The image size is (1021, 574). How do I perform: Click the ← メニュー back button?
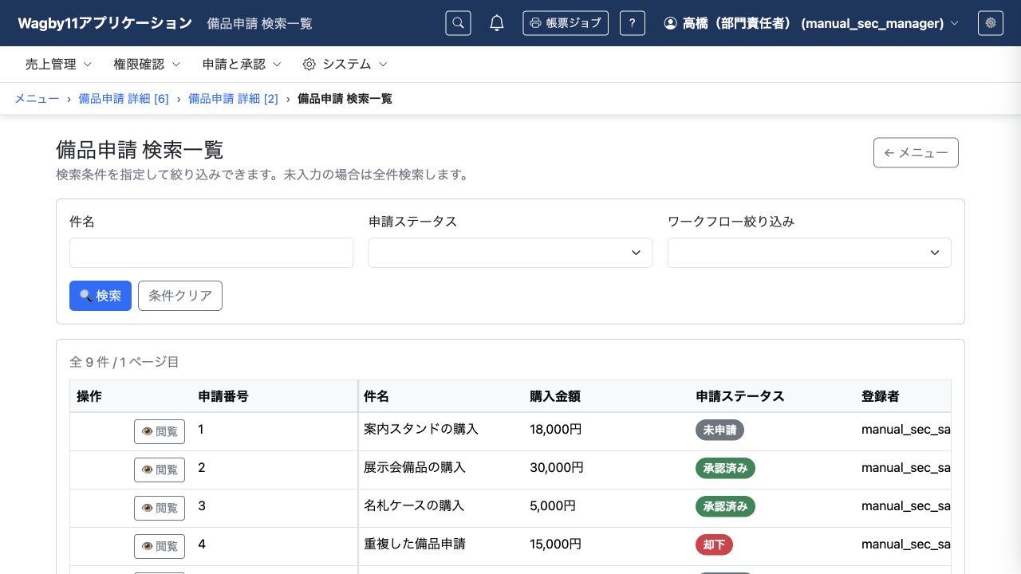click(x=916, y=153)
